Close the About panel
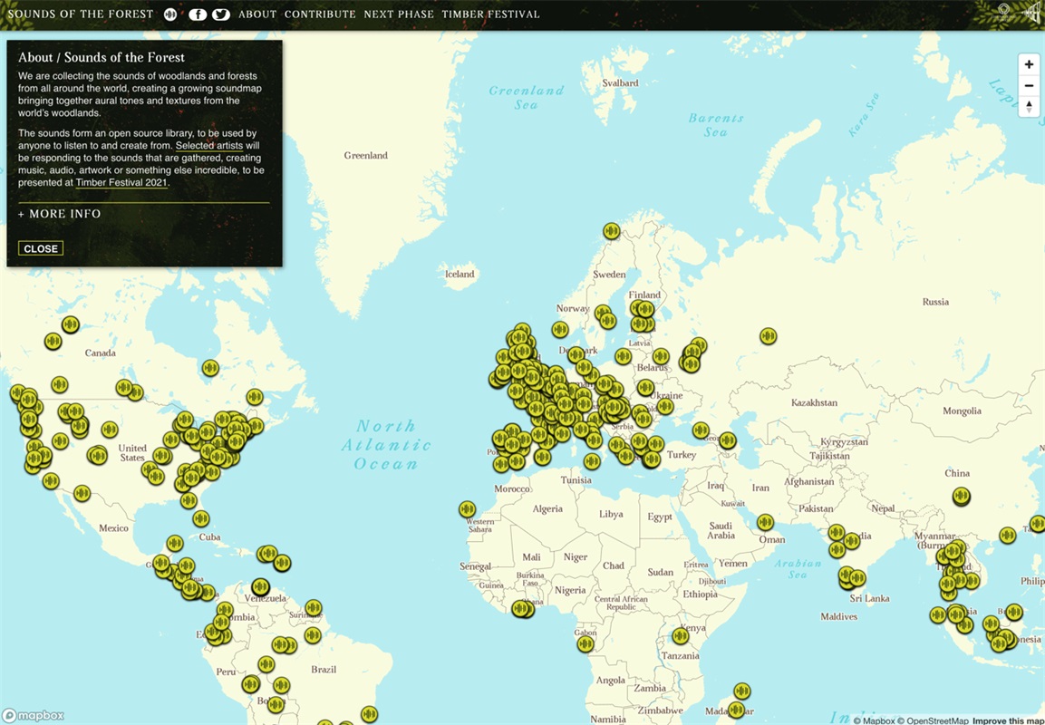The image size is (1045, 725). (41, 248)
